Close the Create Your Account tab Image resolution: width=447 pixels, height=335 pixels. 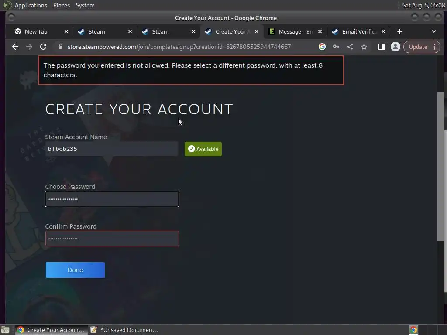tap(257, 31)
